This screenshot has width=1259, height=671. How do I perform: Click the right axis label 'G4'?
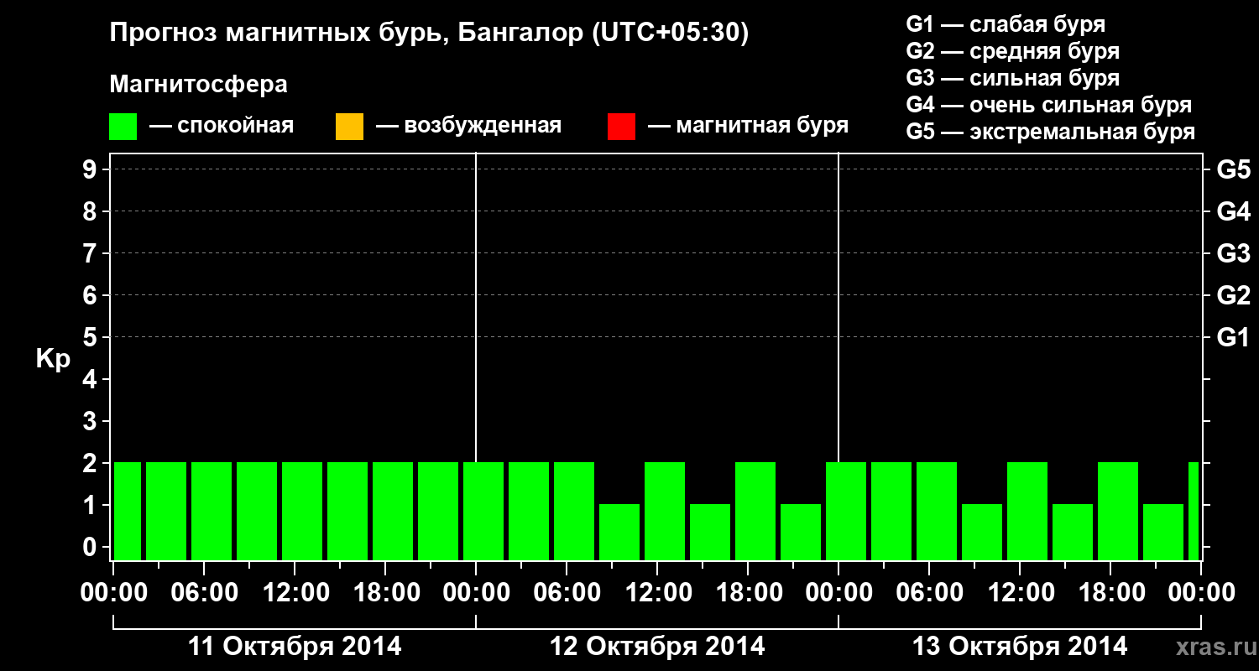coord(1233,212)
